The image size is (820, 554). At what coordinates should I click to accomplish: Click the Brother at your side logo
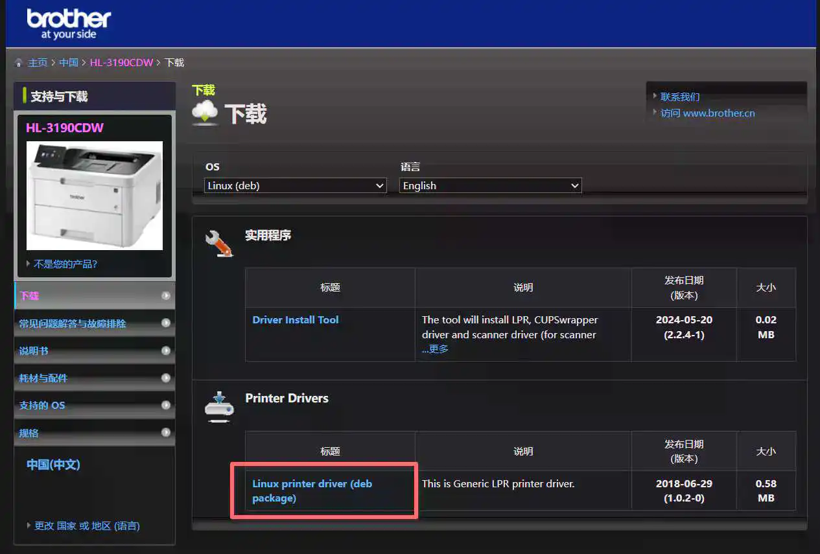(69, 25)
